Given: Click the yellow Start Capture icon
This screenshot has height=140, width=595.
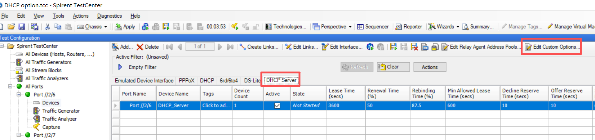Looking at the screenshot, I should tap(235, 27).
